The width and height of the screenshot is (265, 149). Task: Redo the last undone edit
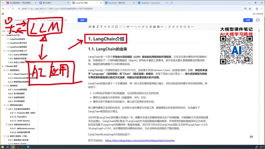coord(166,26)
